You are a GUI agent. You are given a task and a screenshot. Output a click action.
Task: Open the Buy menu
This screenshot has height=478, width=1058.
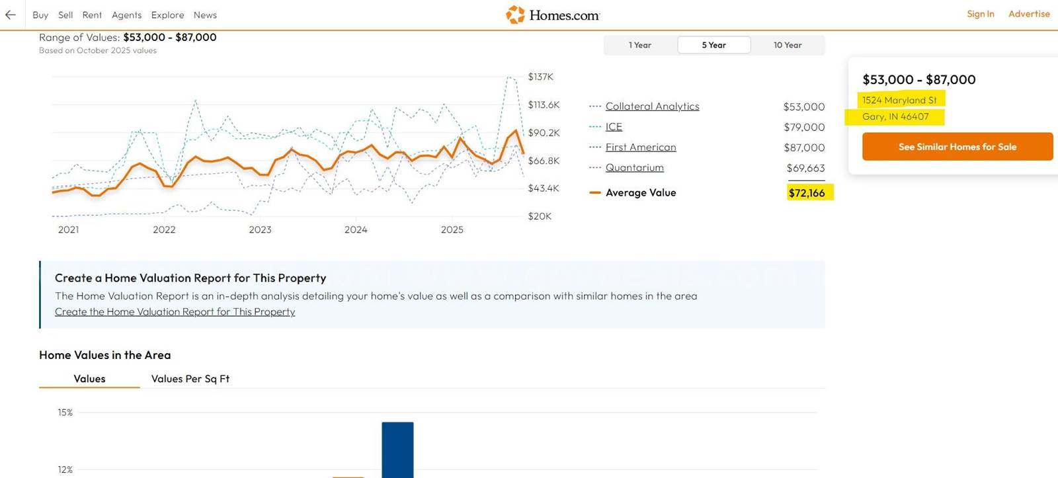click(x=40, y=15)
